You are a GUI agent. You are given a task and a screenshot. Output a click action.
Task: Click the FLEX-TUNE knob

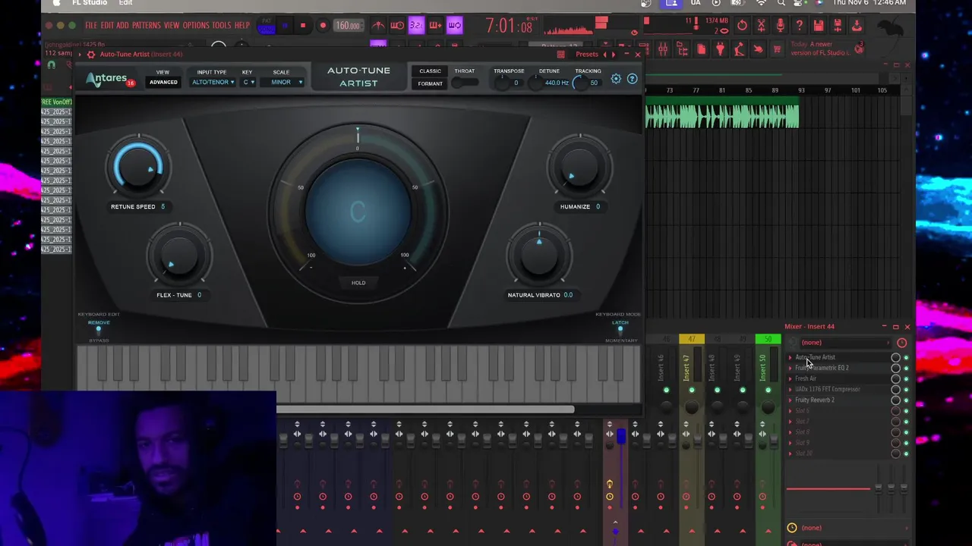(x=180, y=256)
